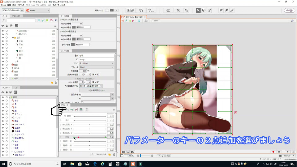Click the 鈴谷ちゃん document tab
Viewport: 297px width, 167px height.
pyautogui.click(x=134, y=17)
